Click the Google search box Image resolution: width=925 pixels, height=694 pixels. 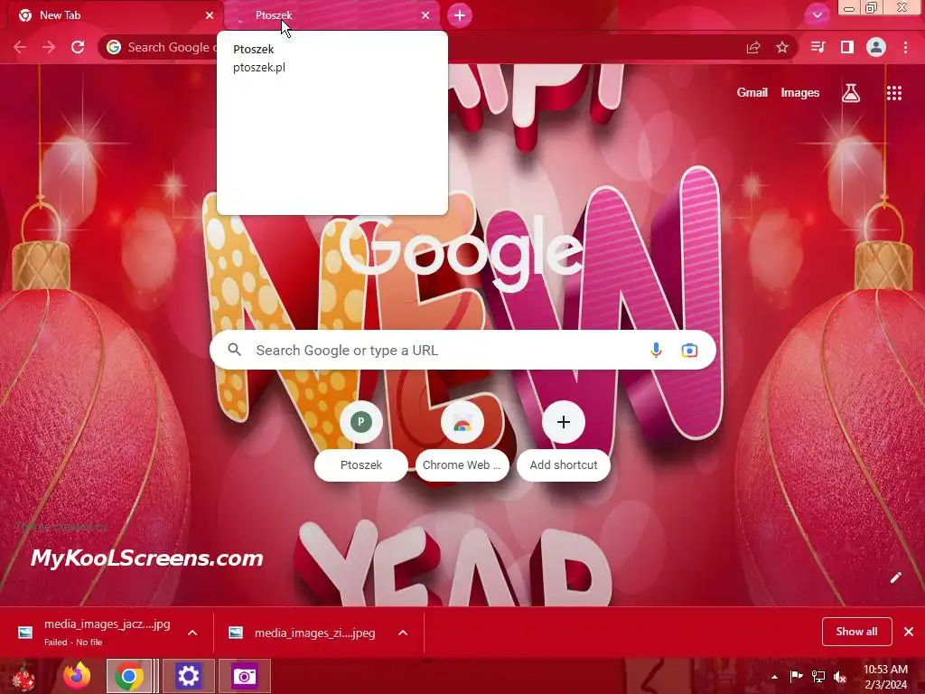pos(462,350)
